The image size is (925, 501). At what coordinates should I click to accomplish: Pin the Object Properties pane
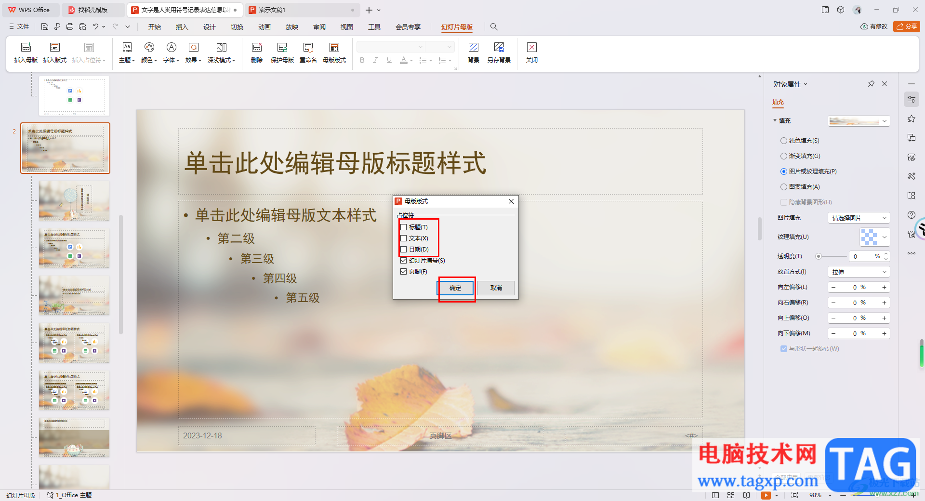point(871,84)
